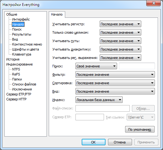Click the Отмена button
Screen dimensions: 163x150
120,142
